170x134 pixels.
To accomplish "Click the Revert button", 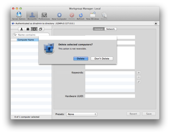I will pos(133,114).
